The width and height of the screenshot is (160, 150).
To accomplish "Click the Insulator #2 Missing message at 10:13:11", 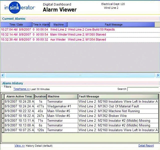I will (114, 121).
